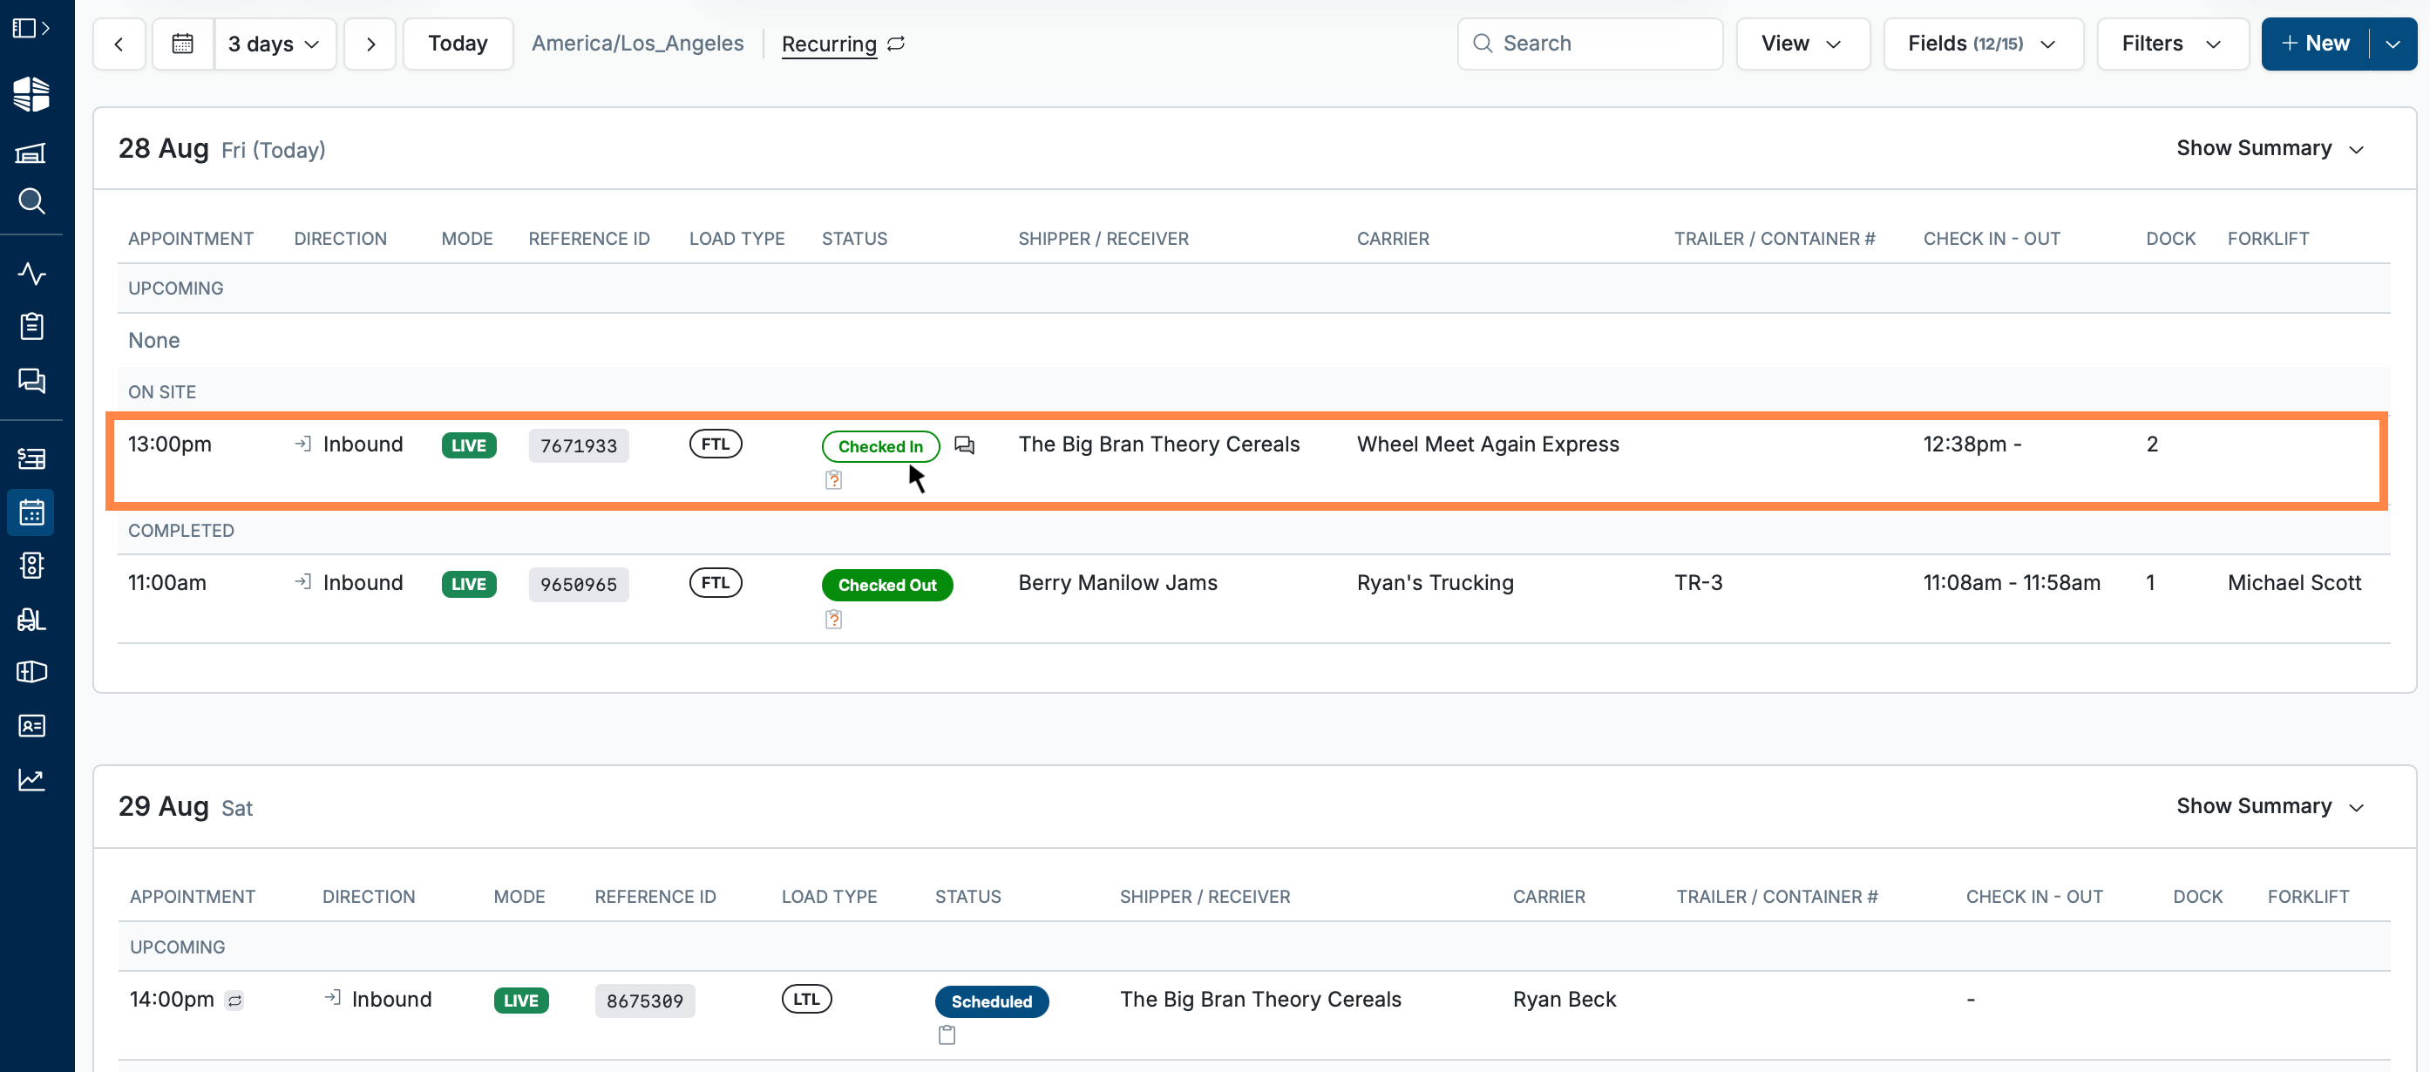
Task: Open the forklift icon in sidebar
Action: (31, 619)
